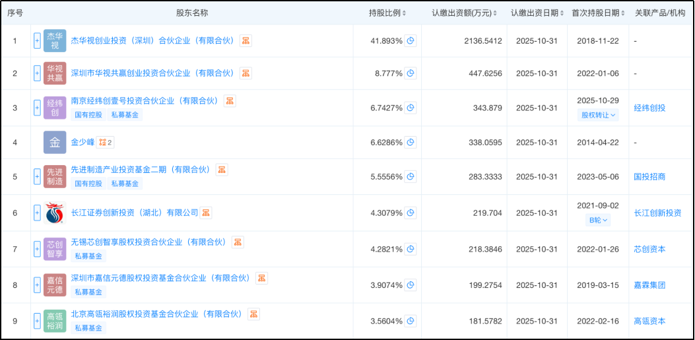695x340 pixels.
Task: Open the 股权转让 dropdown tag
Action: tap(599, 115)
